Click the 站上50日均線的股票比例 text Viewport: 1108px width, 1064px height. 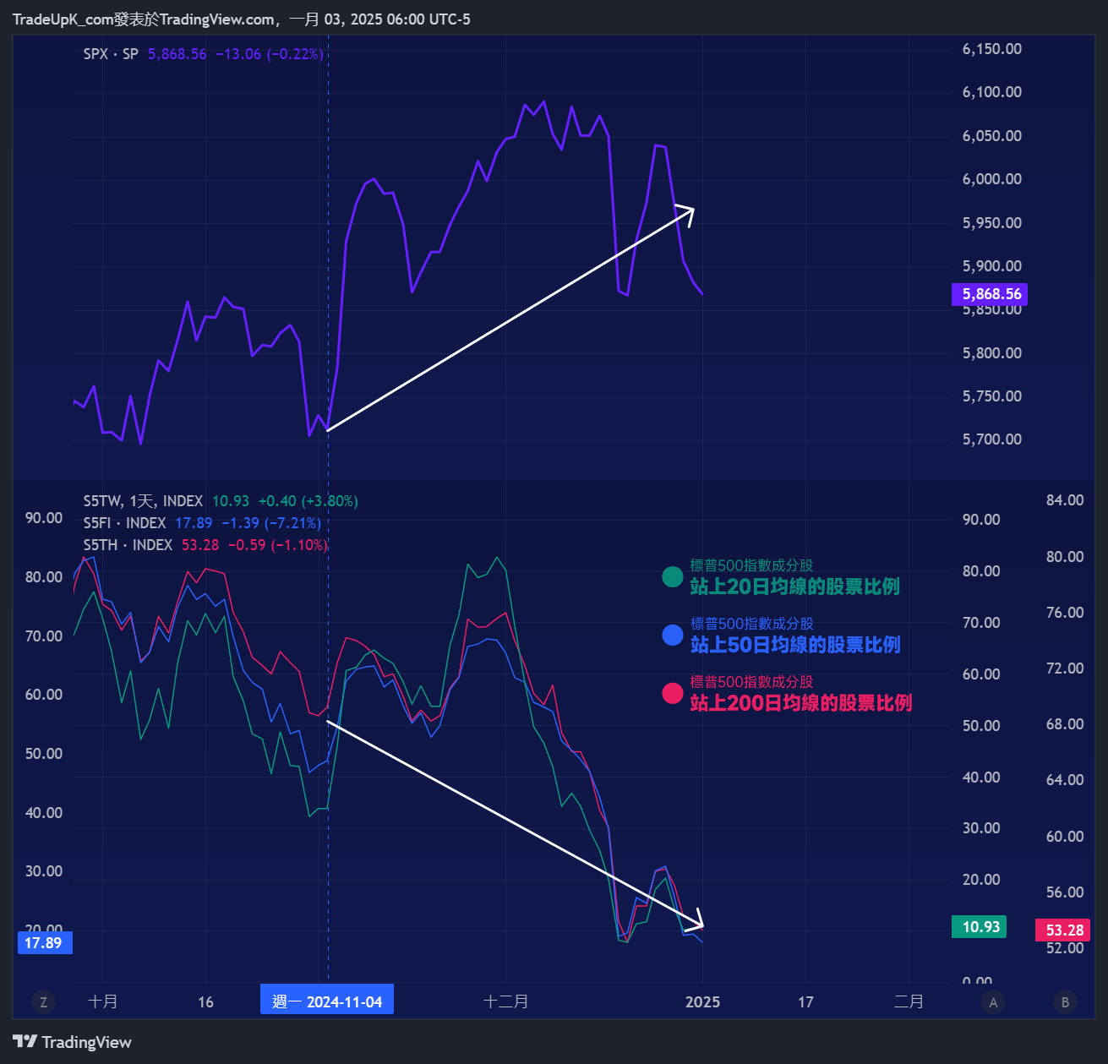(795, 645)
